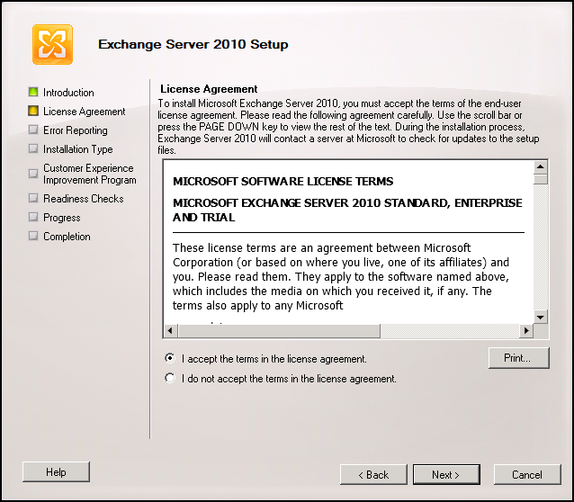Viewport: 574px width, 502px height.
Task: Click the Customer Experience Improvement Program indicator
Action: tap(33, 174)
